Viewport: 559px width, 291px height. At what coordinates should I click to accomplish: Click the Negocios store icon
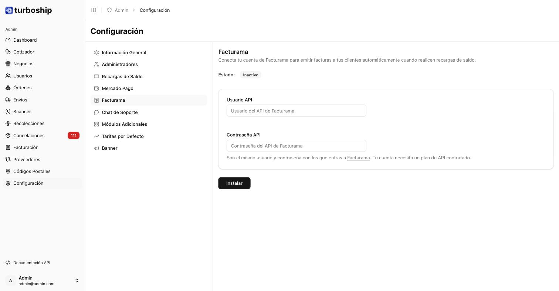[x=8, y=64]
